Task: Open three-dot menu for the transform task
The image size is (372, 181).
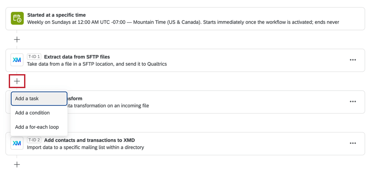Action: (x=353, y=102)
